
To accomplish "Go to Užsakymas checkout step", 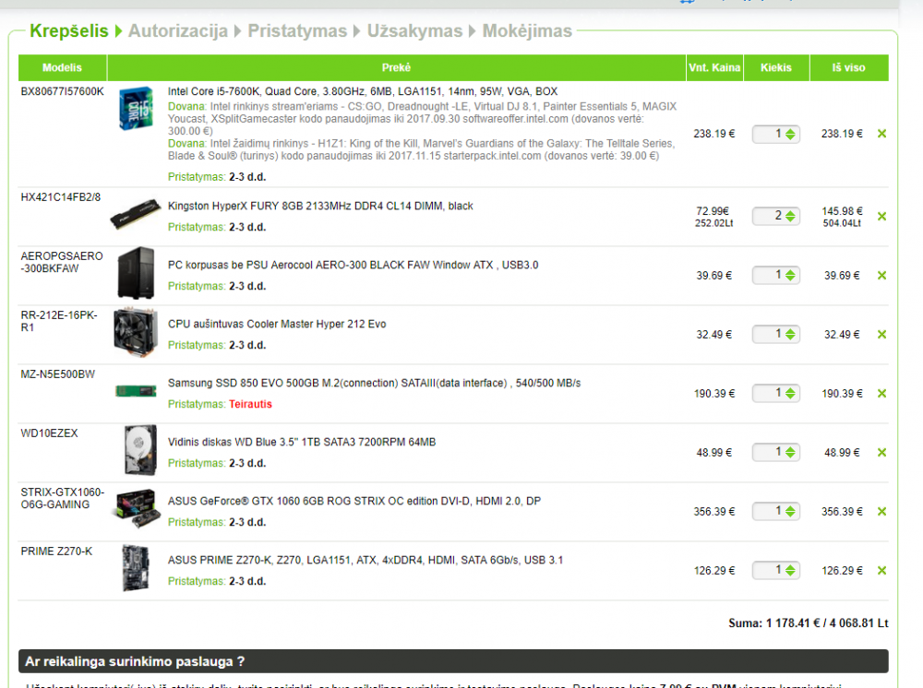I will (415, 30).
